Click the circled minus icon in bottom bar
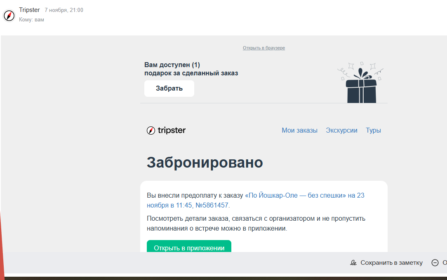Viewport: 447px width, 280px height. (x=435, y=263)
